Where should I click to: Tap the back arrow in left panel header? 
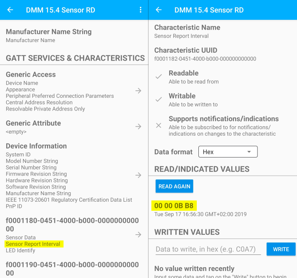[x=10, y=10]
